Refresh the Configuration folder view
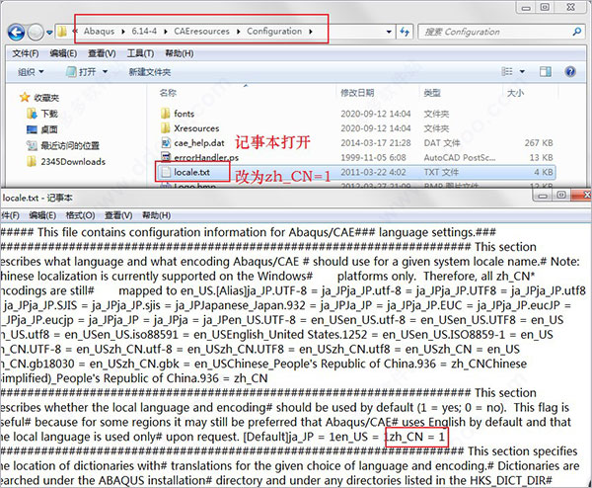Image resolution: width=592 pixels, height=488 pixels. [405, 32]
